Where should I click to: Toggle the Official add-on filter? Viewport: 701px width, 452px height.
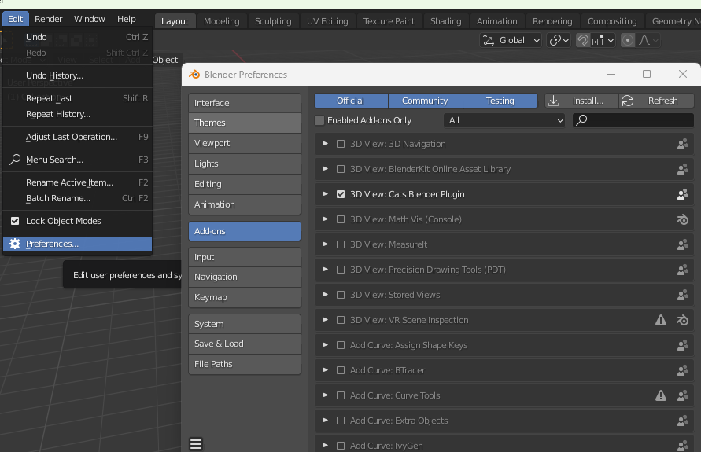point(351,101)
